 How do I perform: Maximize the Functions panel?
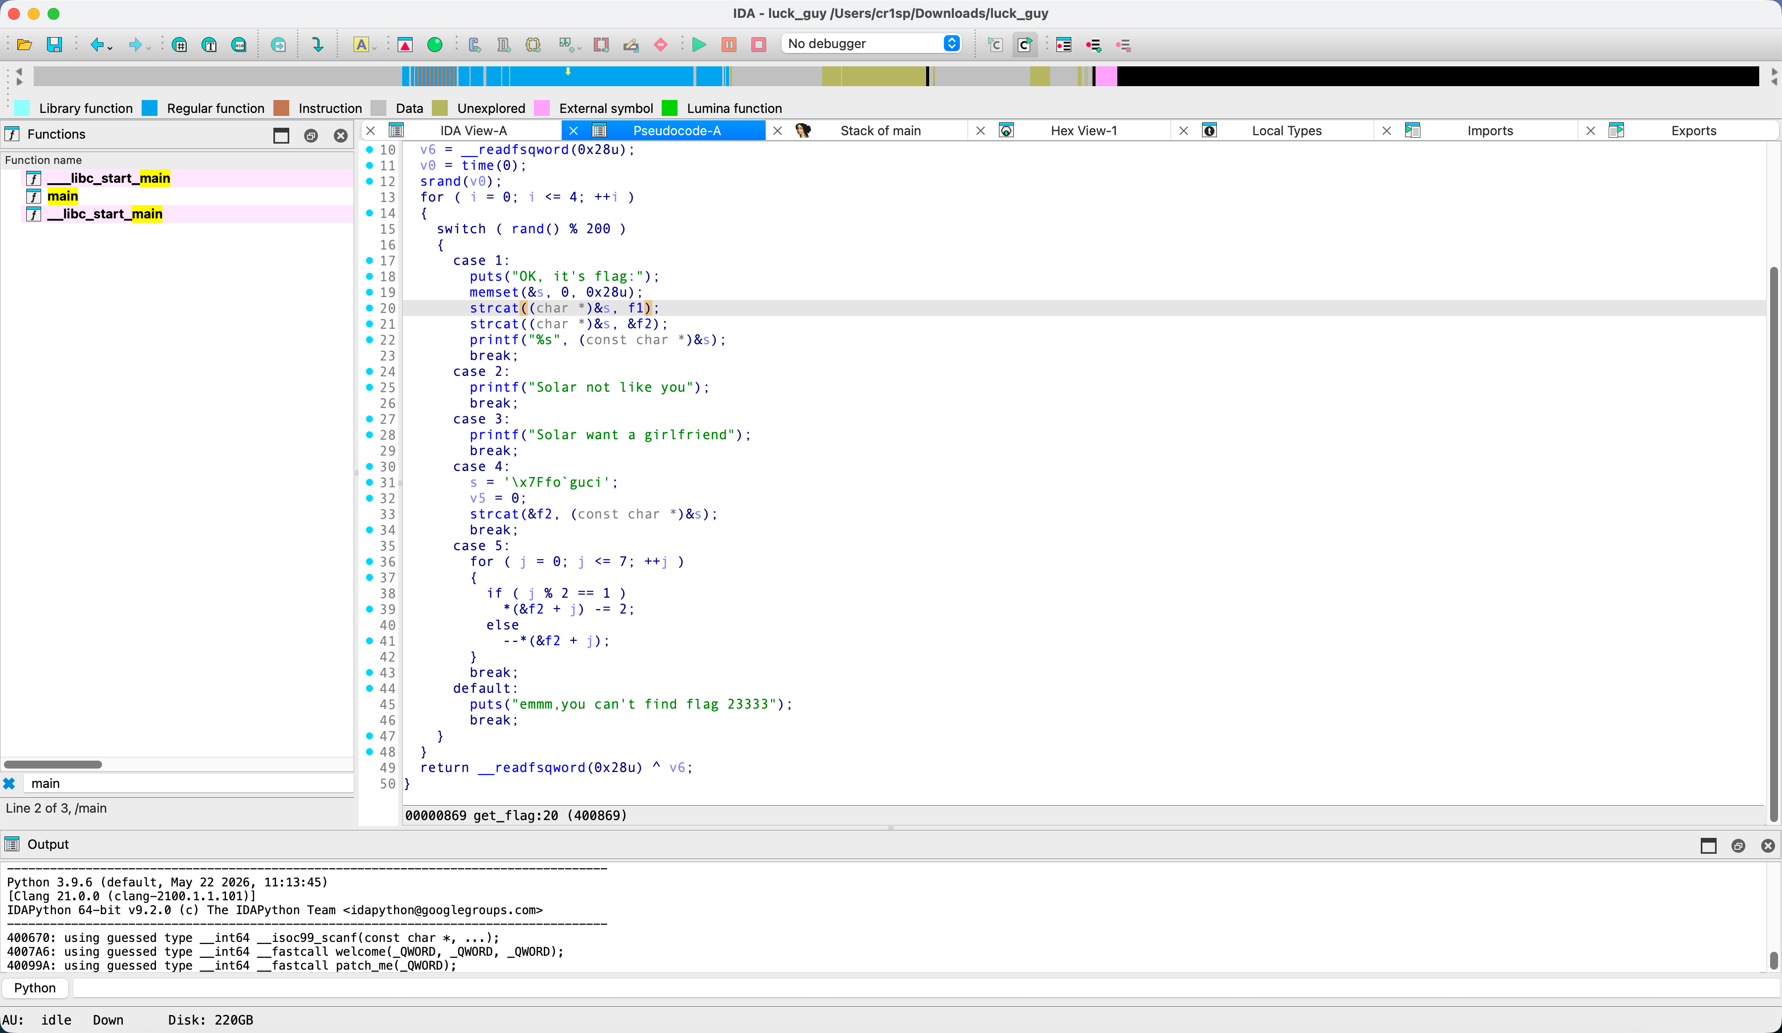(x=281, y=135)
